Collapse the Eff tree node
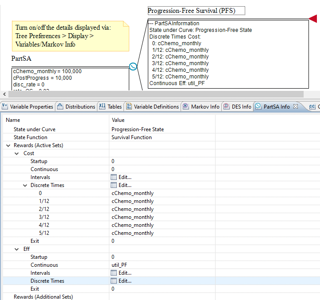The width and height of the screenshot is (320, 300). (x=17, y=249)
